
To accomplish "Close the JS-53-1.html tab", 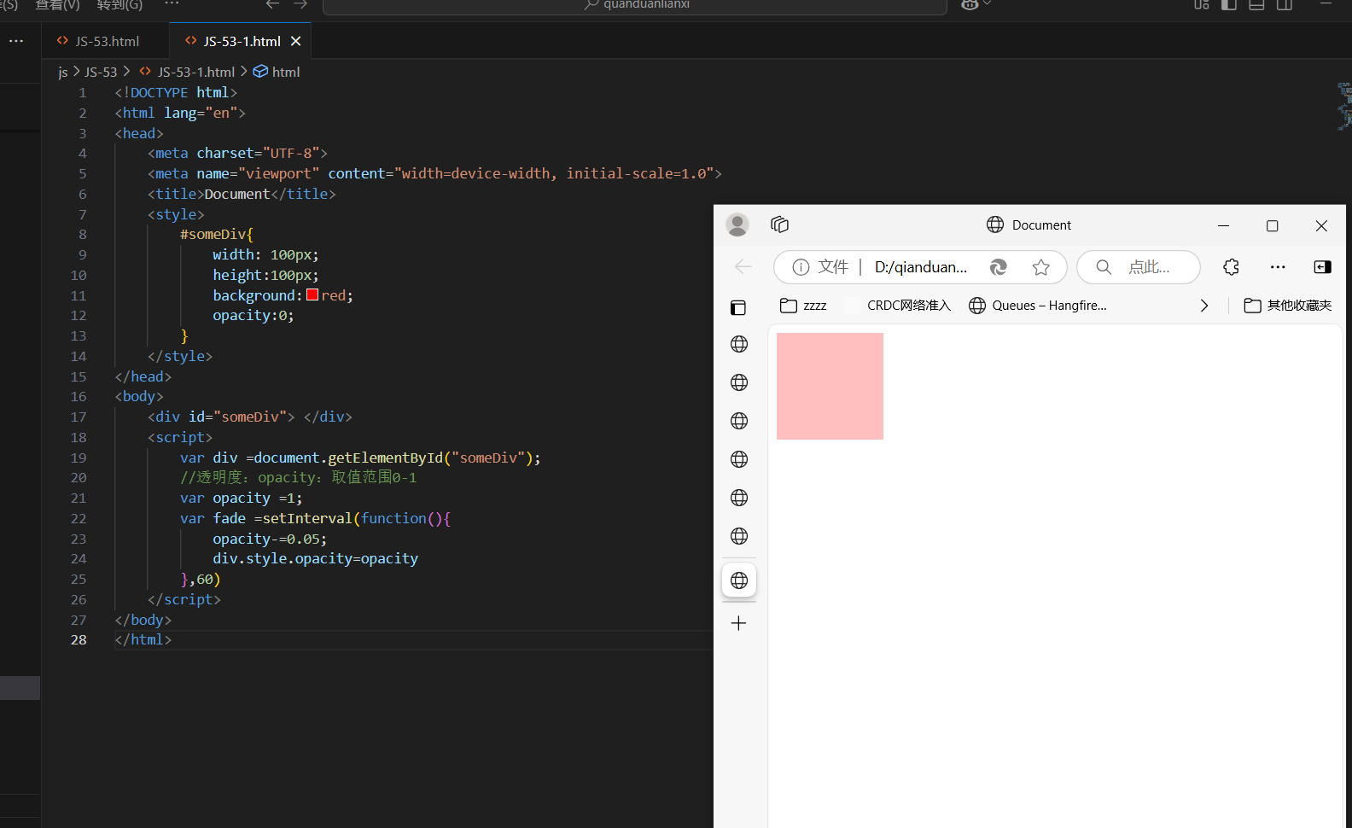I will 296,41.
